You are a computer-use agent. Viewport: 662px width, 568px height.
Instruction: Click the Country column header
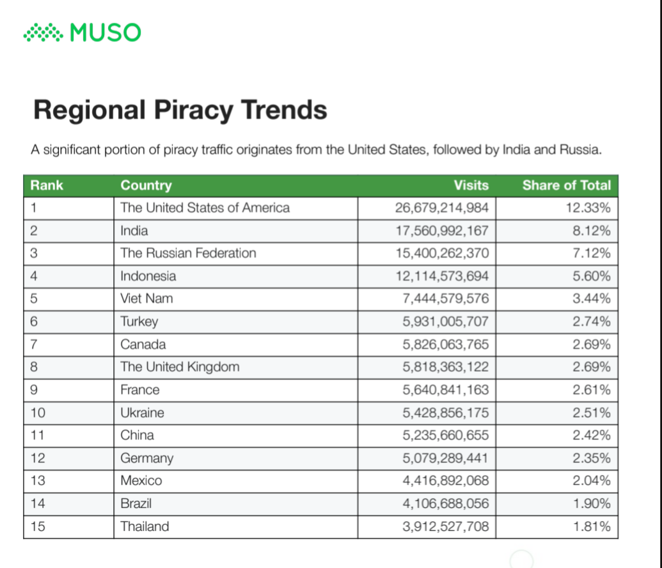coord(146,185)
